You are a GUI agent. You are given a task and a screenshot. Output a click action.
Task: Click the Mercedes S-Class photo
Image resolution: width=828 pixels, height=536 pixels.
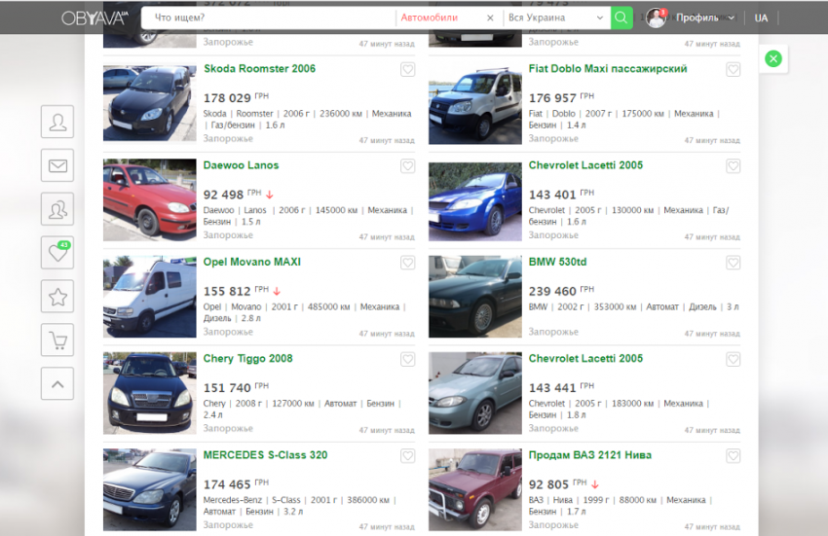pyautogui.click(x=149, y=489)
